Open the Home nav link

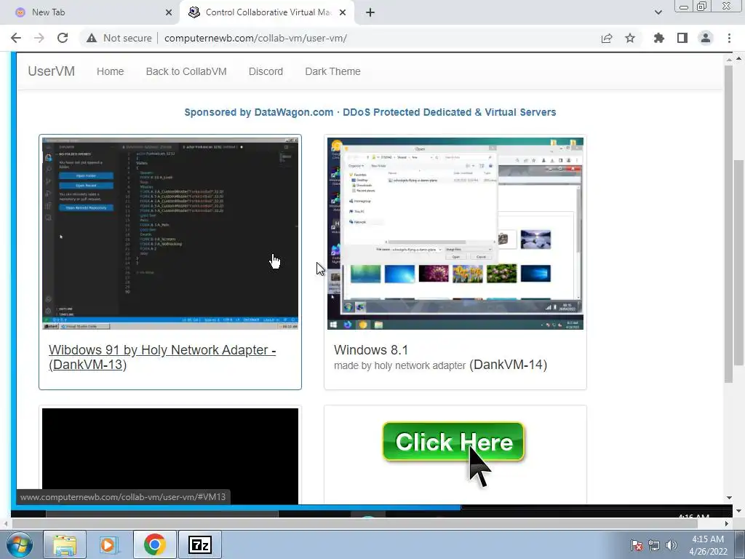point(111,71)
